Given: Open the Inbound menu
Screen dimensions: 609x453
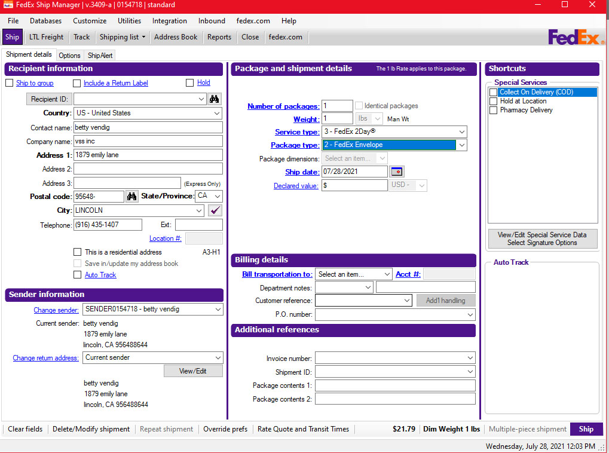Looking at the screenshot, I should coord(212,21).
